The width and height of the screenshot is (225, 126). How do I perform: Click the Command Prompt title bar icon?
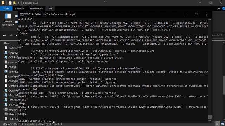pyautogui.click(x=21, y=14)
